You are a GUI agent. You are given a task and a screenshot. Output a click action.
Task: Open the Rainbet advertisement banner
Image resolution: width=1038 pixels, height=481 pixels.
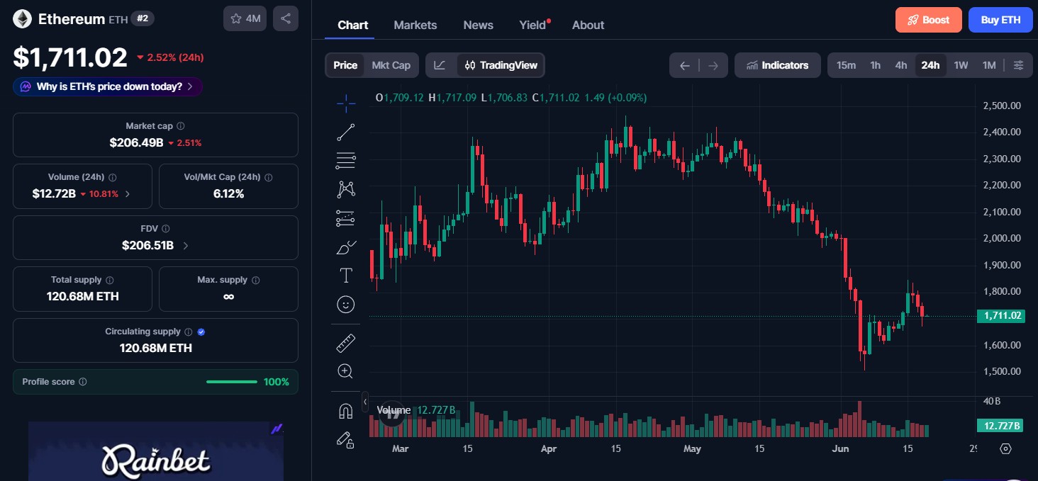[x=156, y=451]
